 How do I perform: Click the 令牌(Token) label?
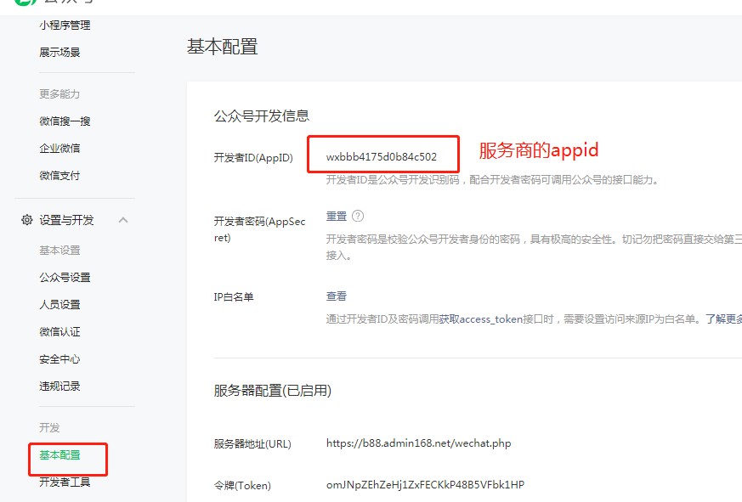tap(242, 486)
